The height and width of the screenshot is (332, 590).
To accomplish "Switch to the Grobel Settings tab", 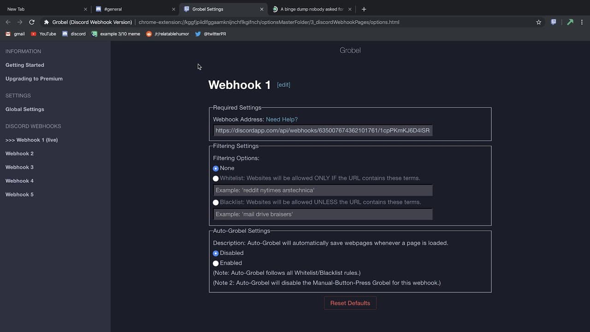I will 223,9.
